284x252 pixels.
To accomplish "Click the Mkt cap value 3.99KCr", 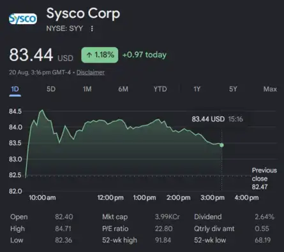I will pyautogui.click(x=167, y=217).
